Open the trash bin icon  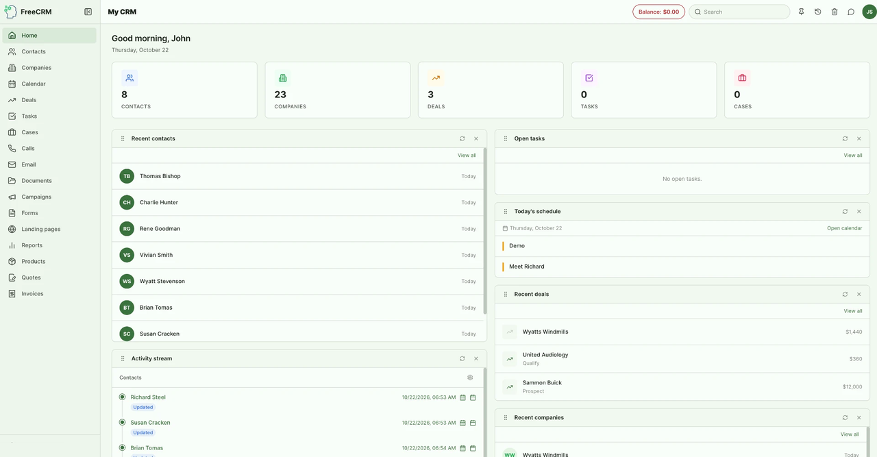835,12
